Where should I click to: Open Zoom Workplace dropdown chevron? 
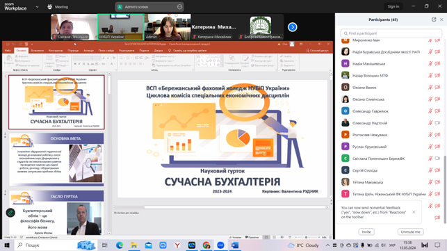(37, 7)
